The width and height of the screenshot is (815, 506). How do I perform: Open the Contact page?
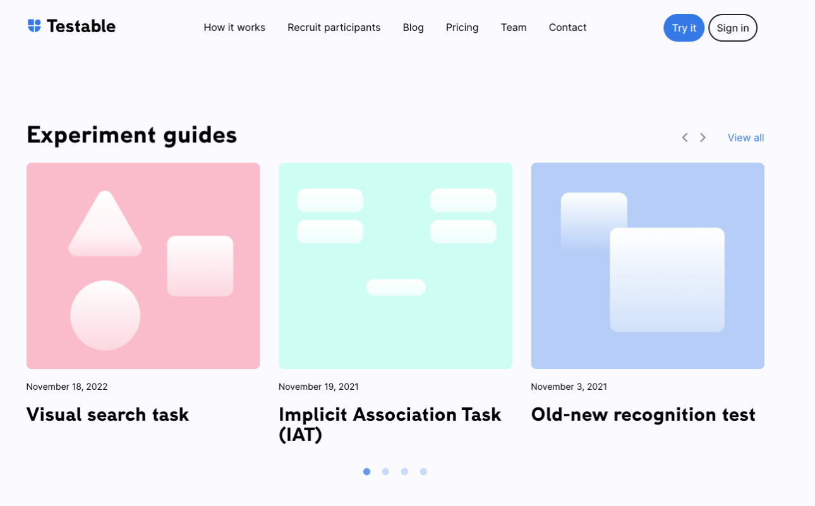pyautogui.click(x=567, y=27)
